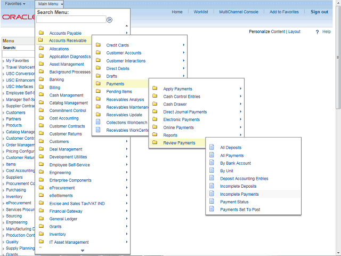
Task: Open the Main Menu dropdown
Action: (51, 4)
